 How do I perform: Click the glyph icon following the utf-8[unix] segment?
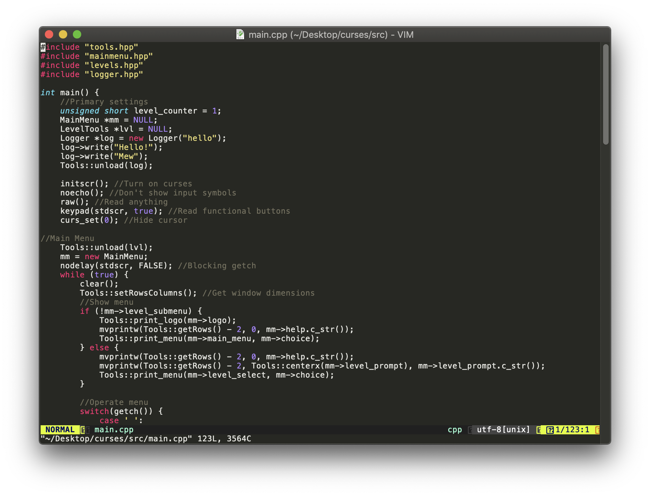(x=538, y=429)
